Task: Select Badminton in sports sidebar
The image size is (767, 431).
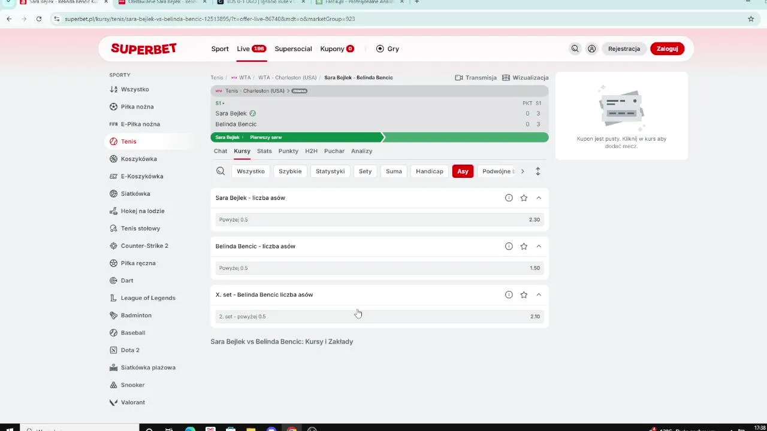Action: 136,315
